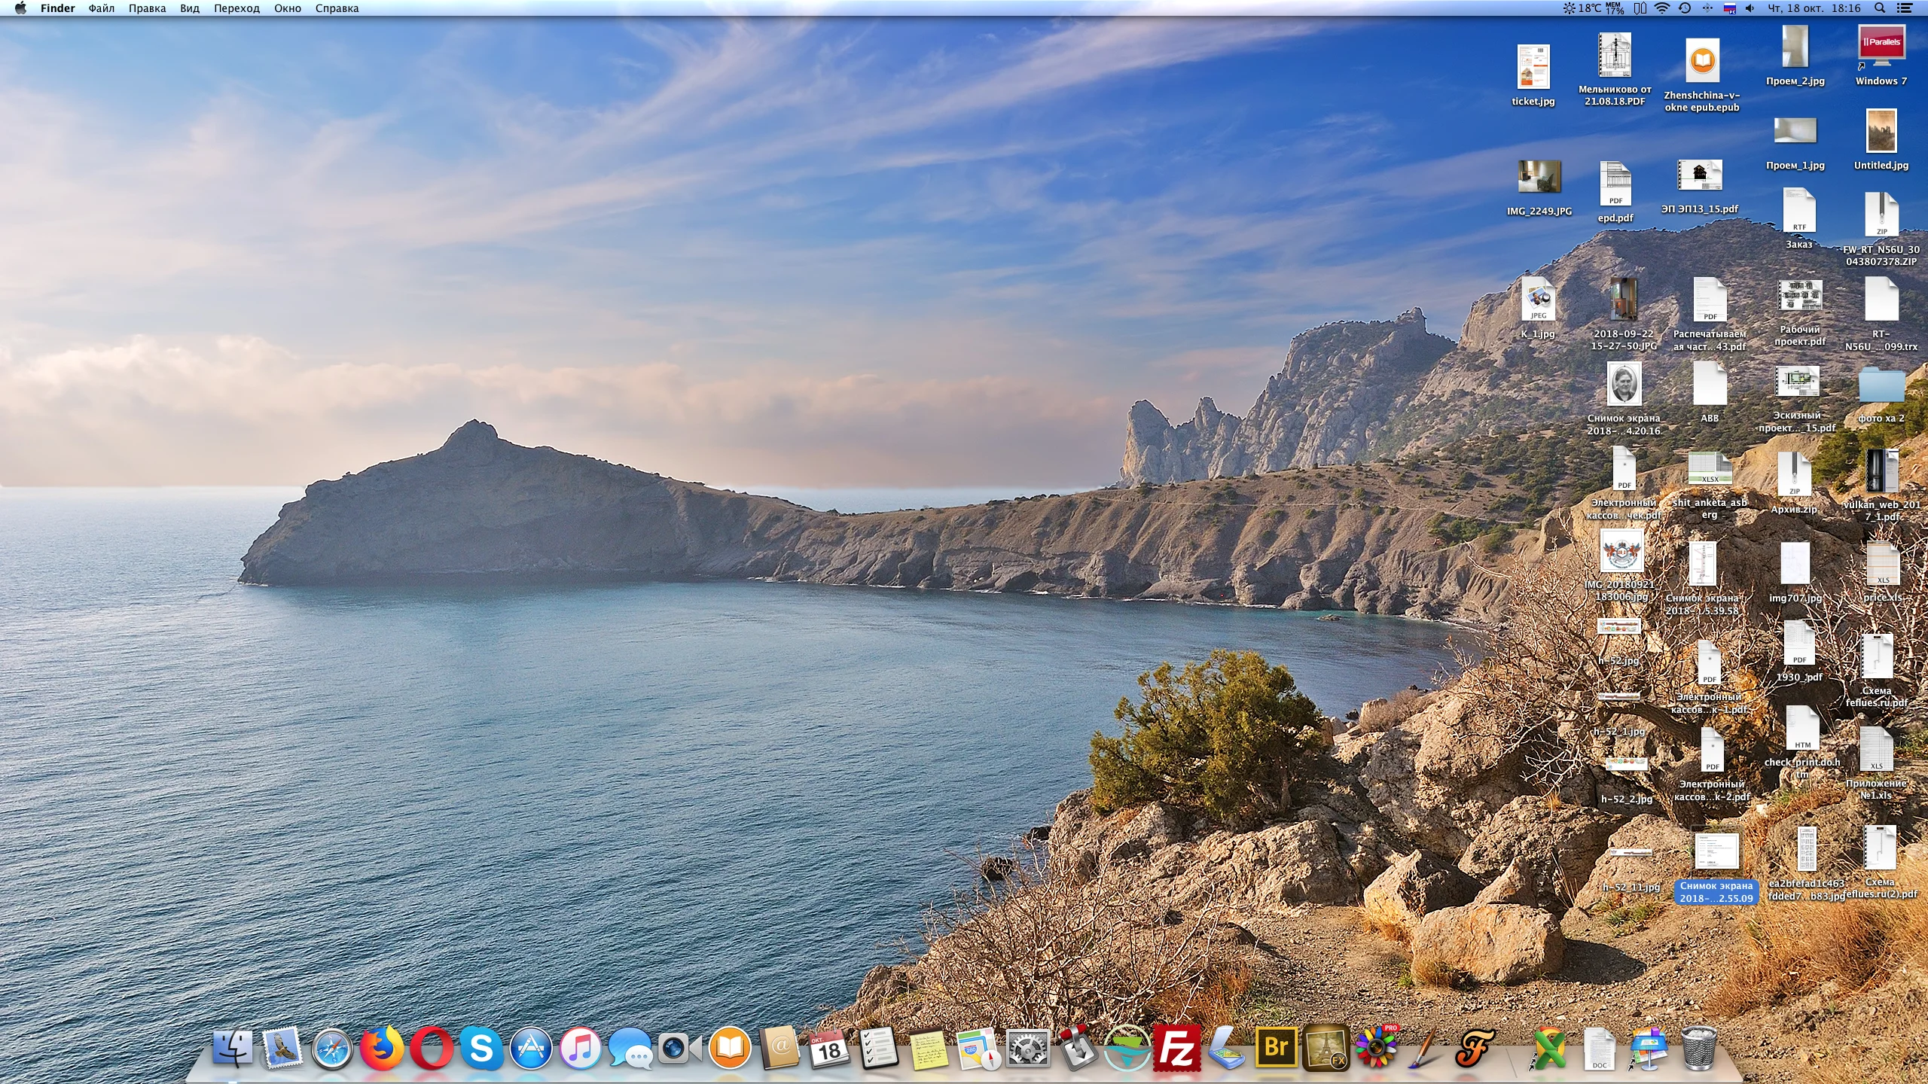Open the Wi-Fi status menu
This screenshot has height=1084, width=1928.
(x=1662, y=8)
